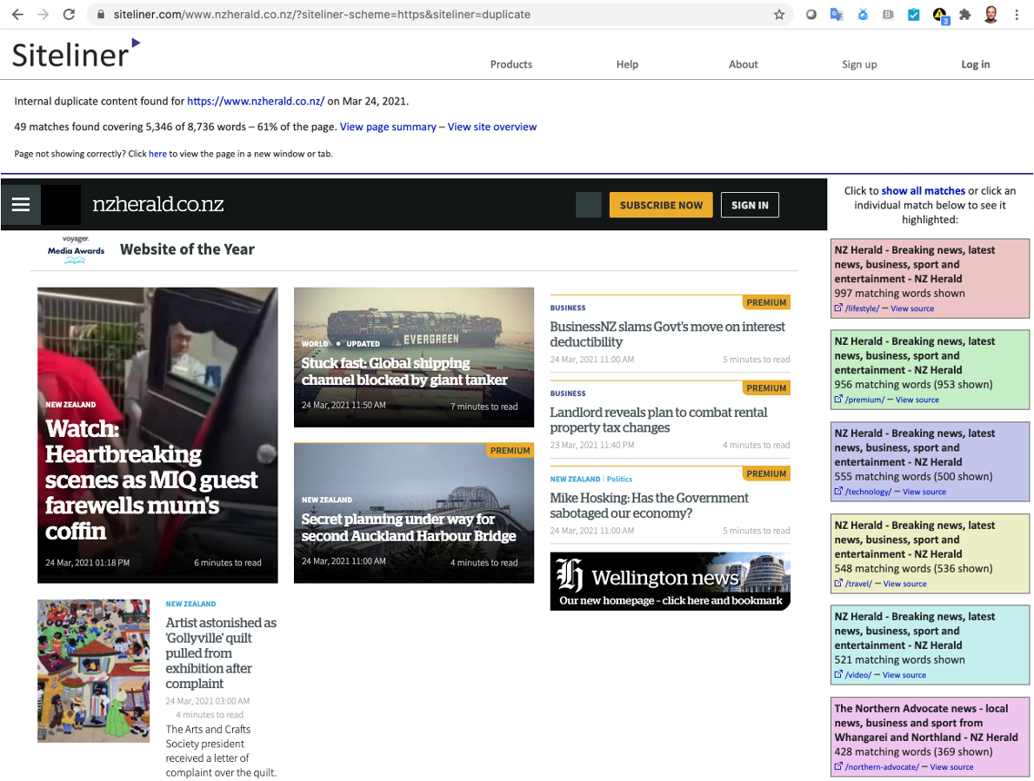Open the Google Translate extension icon
1034x781 pixels.
click(x=836, y=14)
